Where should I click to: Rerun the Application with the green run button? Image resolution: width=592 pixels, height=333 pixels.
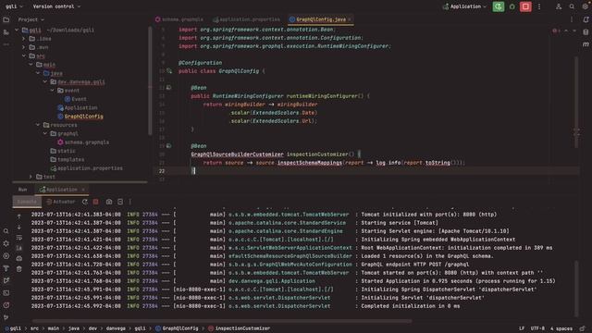click(499, 6)
